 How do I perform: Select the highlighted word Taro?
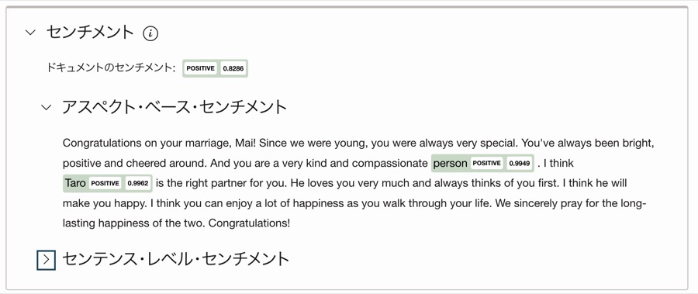[x=75, y=183]
